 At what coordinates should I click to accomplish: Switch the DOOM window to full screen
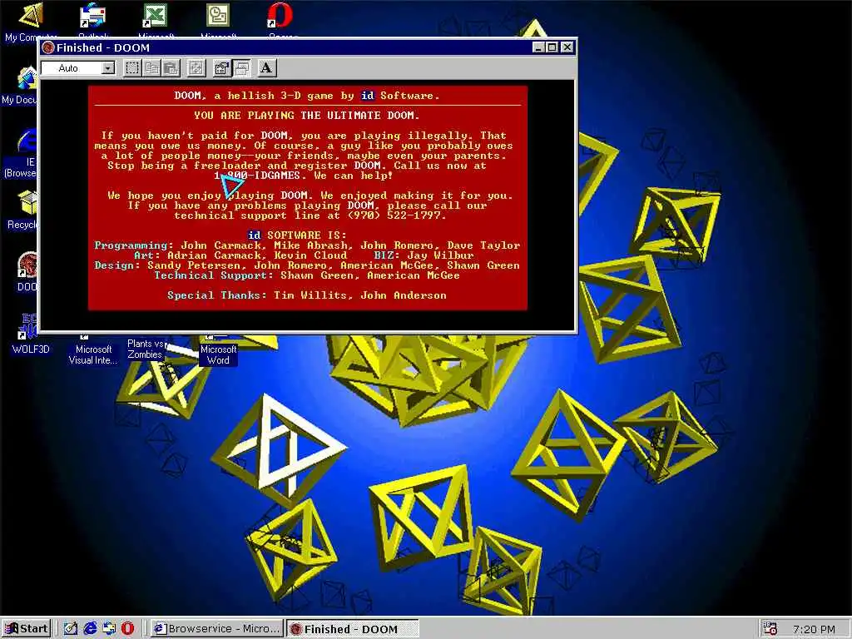point(196,68)
